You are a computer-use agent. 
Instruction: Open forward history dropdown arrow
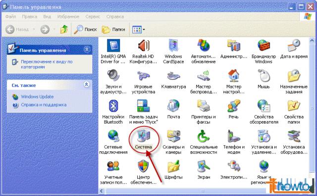54,30
